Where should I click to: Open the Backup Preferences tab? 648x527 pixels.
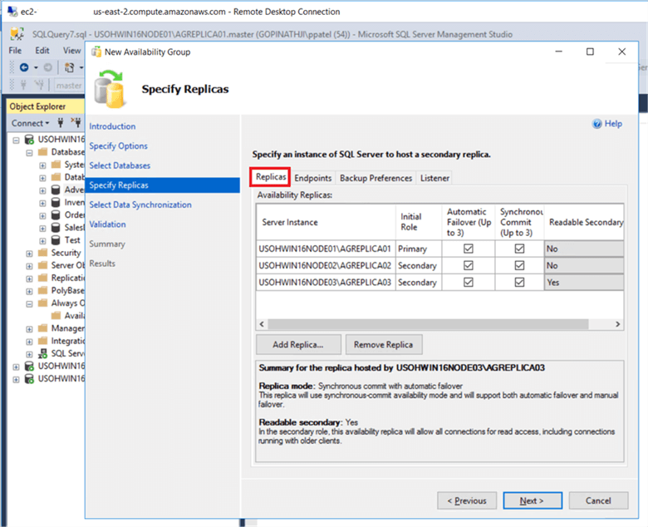click(x=376, y=178)
